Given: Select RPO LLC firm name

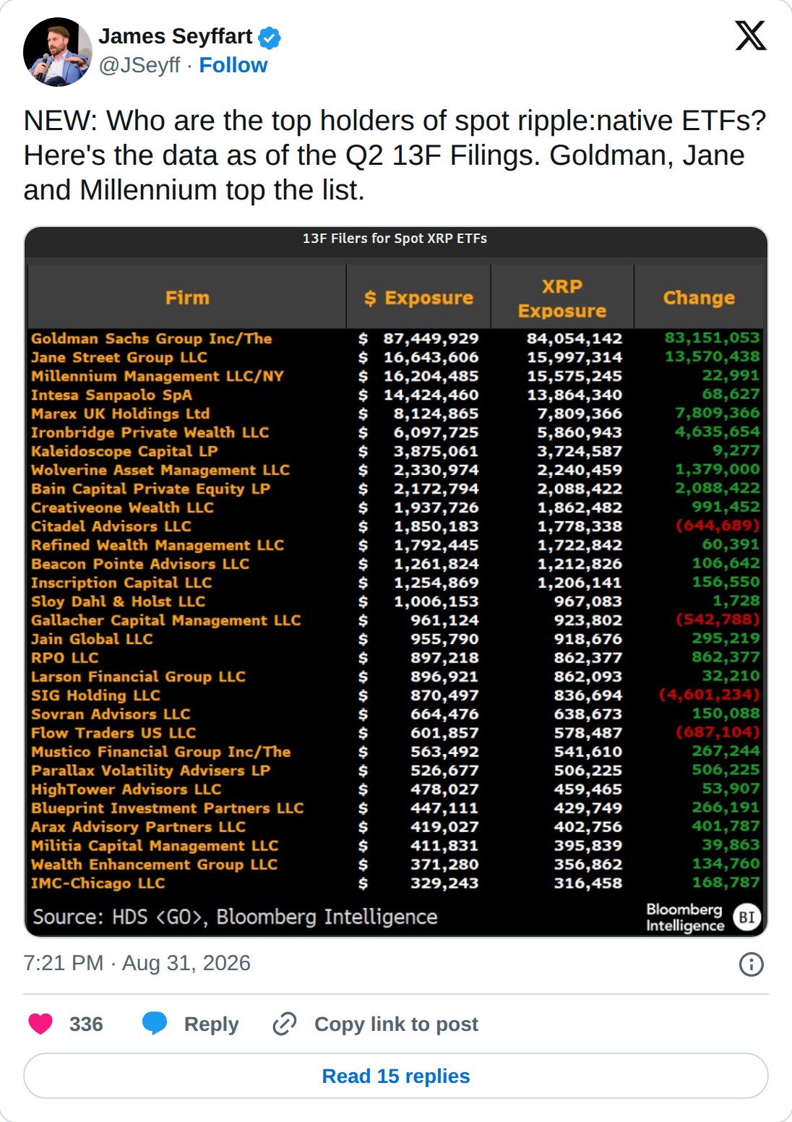Looking at the screenshot, I should [x=64, y=658].
